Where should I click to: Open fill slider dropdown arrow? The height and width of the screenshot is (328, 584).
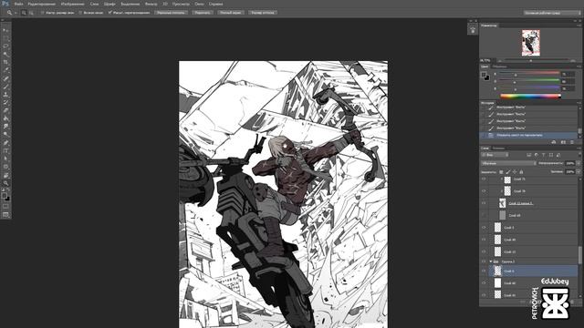[x=579, y=172]
